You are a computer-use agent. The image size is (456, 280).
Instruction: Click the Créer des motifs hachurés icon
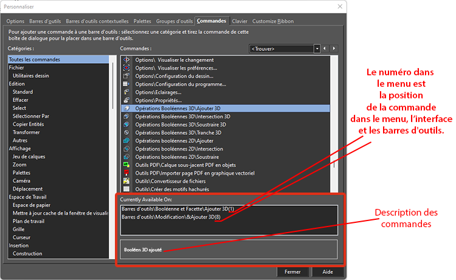coord(126,190)
